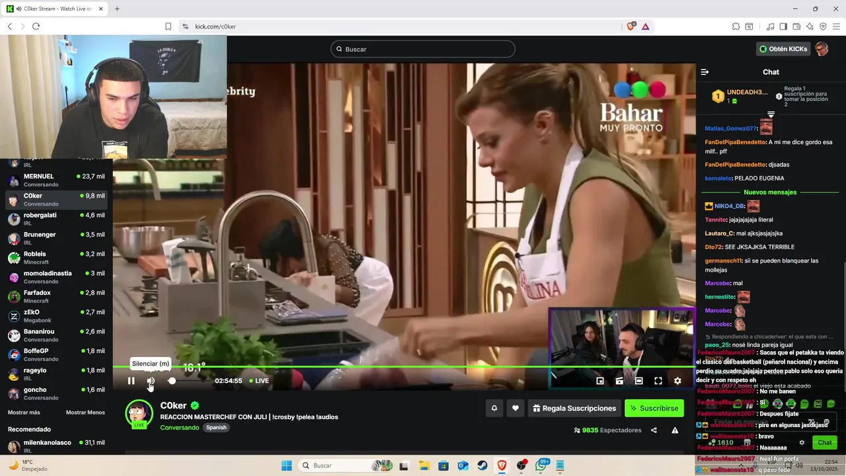The image size is (846, 476).
Task: Click the green stream progress bar
Action: coord(403,366)
